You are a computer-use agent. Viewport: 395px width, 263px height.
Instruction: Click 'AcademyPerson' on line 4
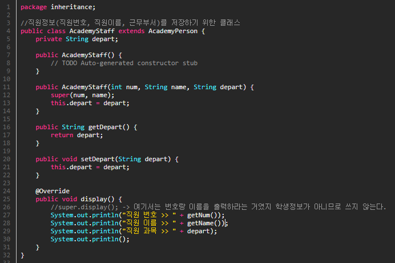pos(173,31)
